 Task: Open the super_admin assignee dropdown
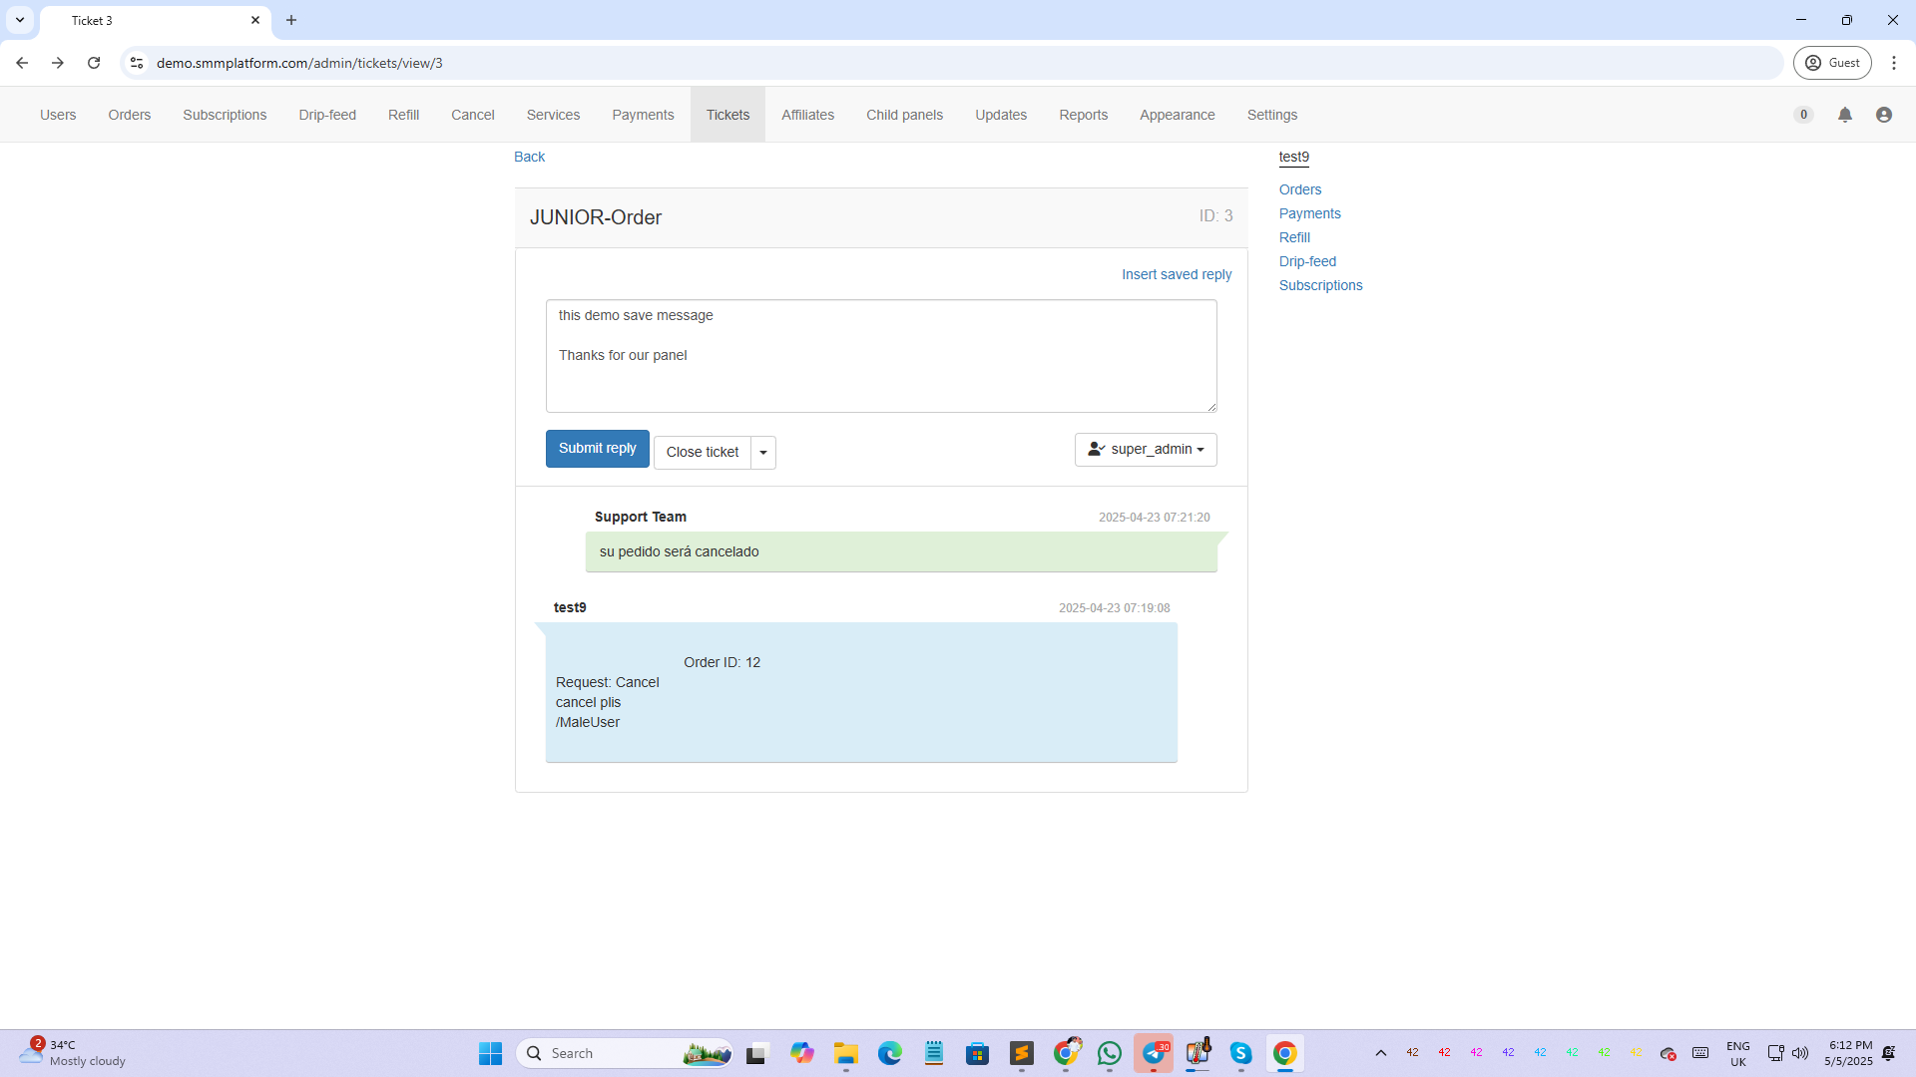tap(1146, 450)
